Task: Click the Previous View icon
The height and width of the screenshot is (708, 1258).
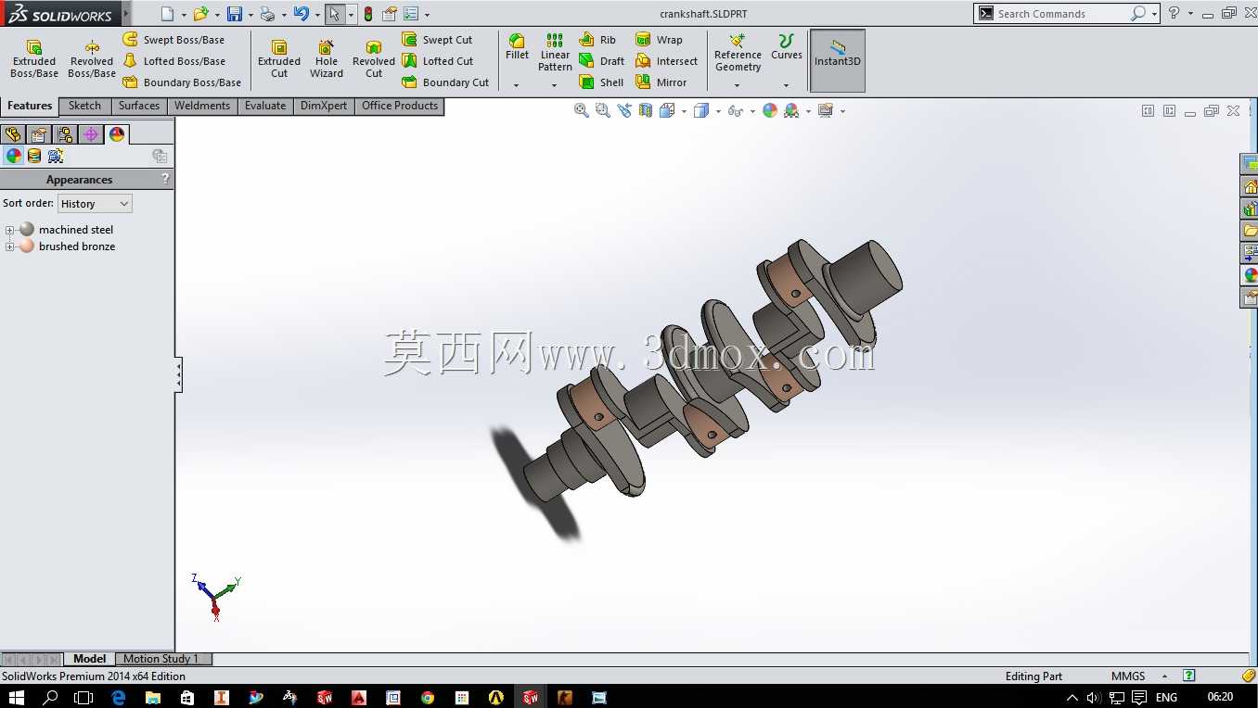Action: tap(624, 110)
